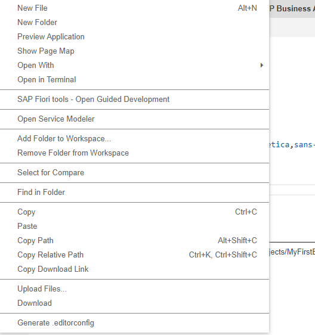Viewport: 315px width, 335px height.
Task: Click Copy Path entry
Action: coord(134,241)
